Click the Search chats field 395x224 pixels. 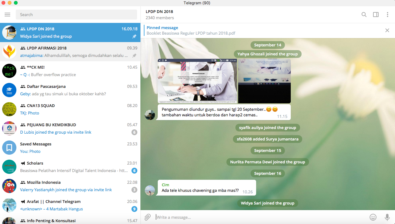click(76, 15)
